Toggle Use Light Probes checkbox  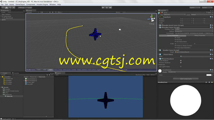click(181, 67)
